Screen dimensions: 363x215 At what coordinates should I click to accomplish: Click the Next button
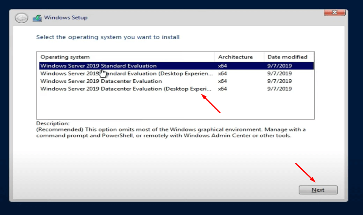coord(318,190)
